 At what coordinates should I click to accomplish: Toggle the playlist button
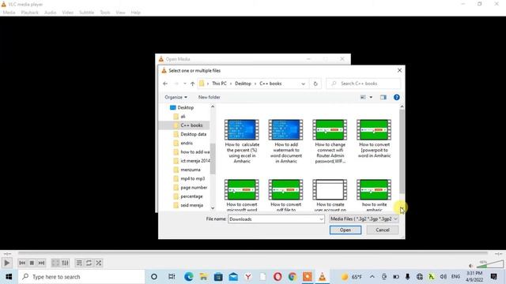click(79, 263)
